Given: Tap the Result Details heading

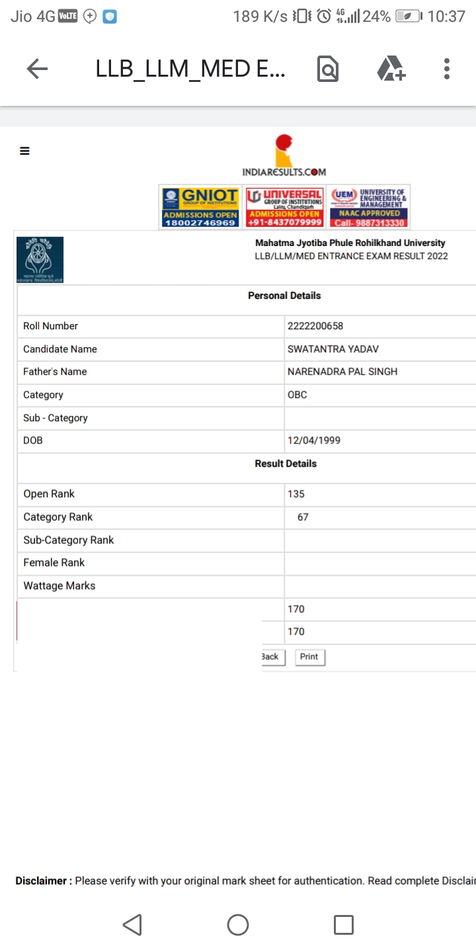Looking at the screenshot, I should pos(286,463).
